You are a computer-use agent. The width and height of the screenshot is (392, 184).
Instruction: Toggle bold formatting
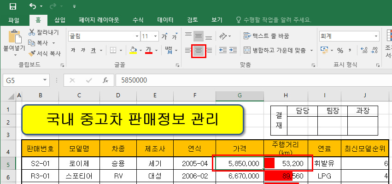pos(73,50)
